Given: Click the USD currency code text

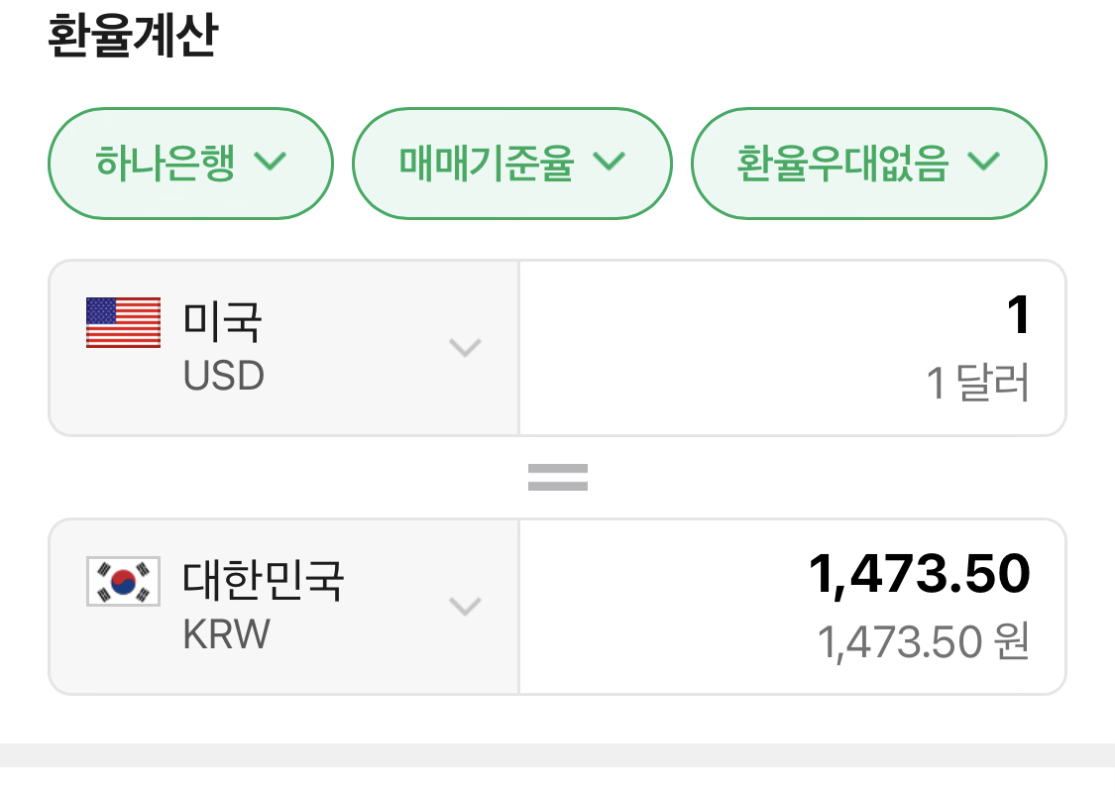Looking at the screenshot, I should click(224, 376).
